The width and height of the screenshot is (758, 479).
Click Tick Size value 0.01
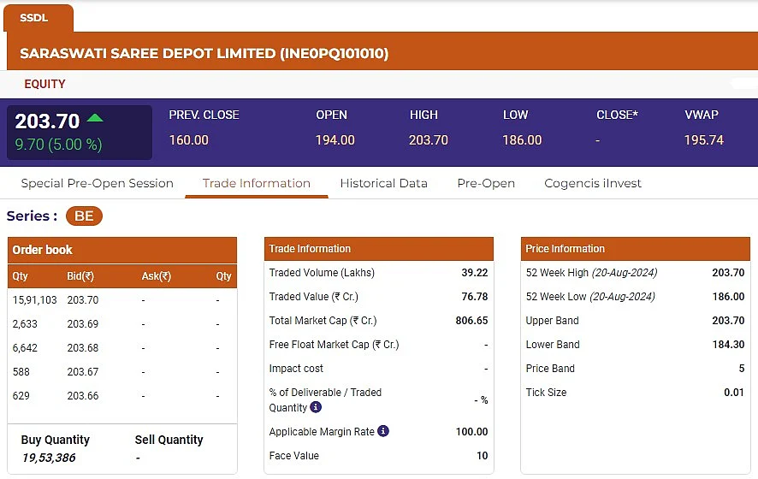[x=734, y=393]
